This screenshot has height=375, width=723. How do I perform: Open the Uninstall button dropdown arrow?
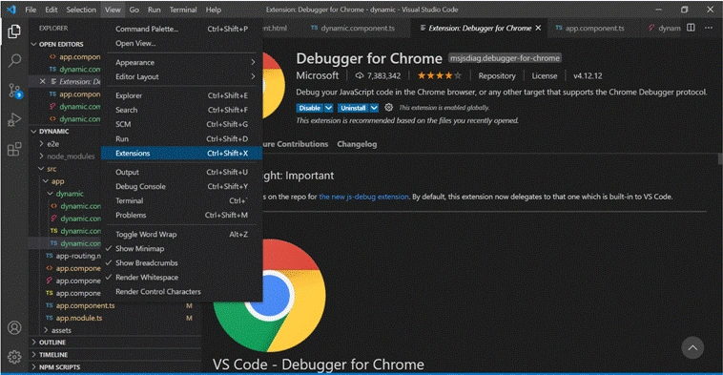click(374, 108)
